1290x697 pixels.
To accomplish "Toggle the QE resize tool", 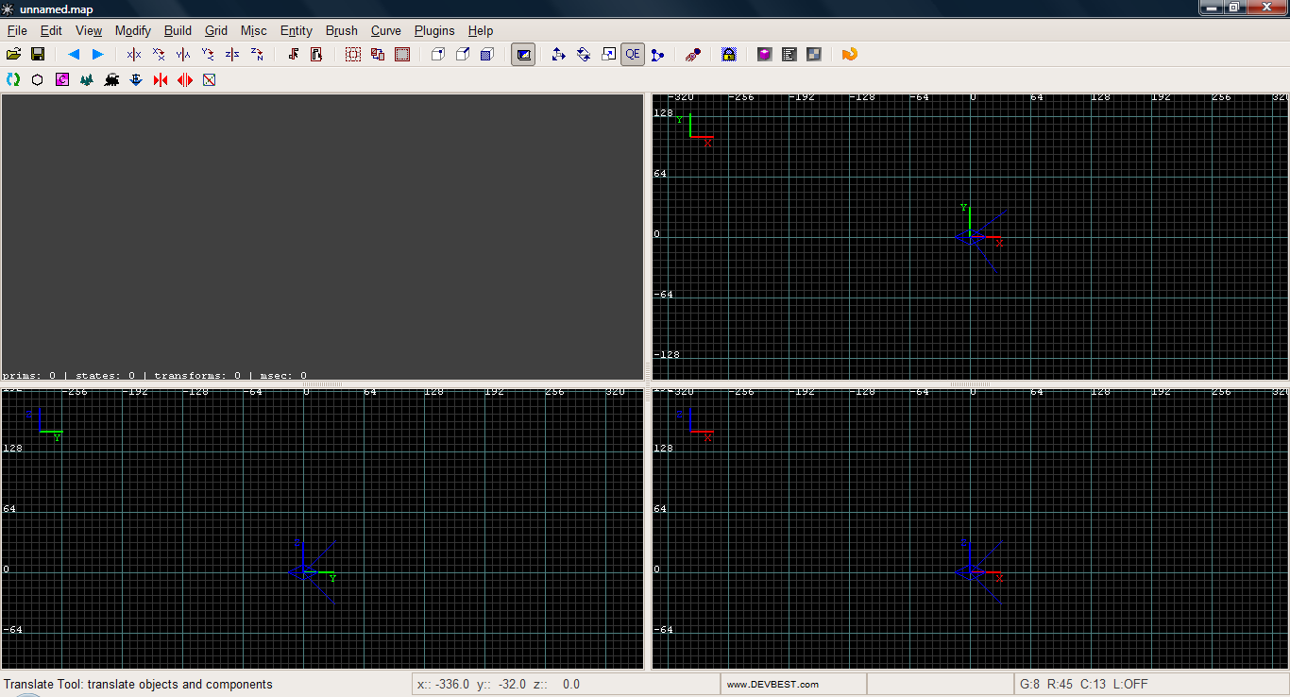I will point(633,55).
